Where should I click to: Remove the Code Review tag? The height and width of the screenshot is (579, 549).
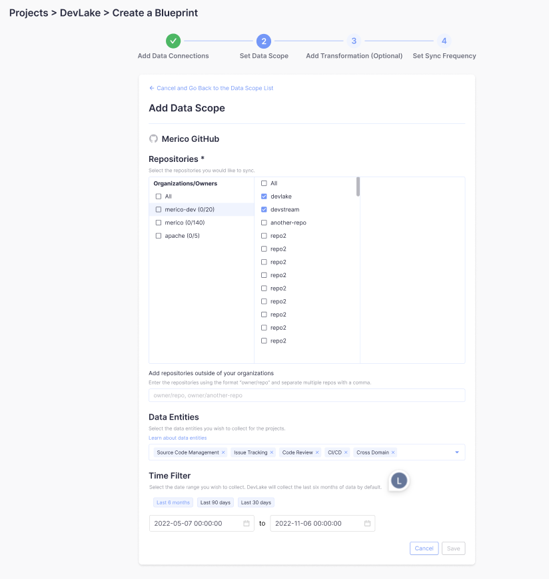tap(317, 452)
